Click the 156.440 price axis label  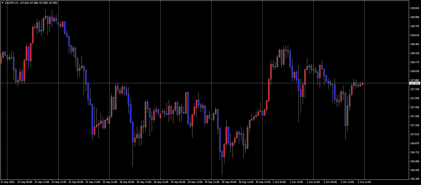(415, 170)
